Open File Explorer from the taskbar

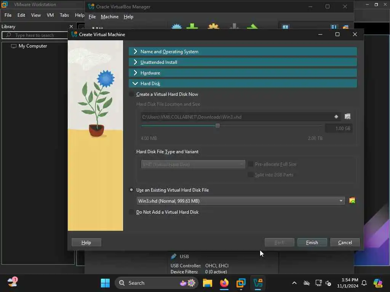[x=208, y=283]
